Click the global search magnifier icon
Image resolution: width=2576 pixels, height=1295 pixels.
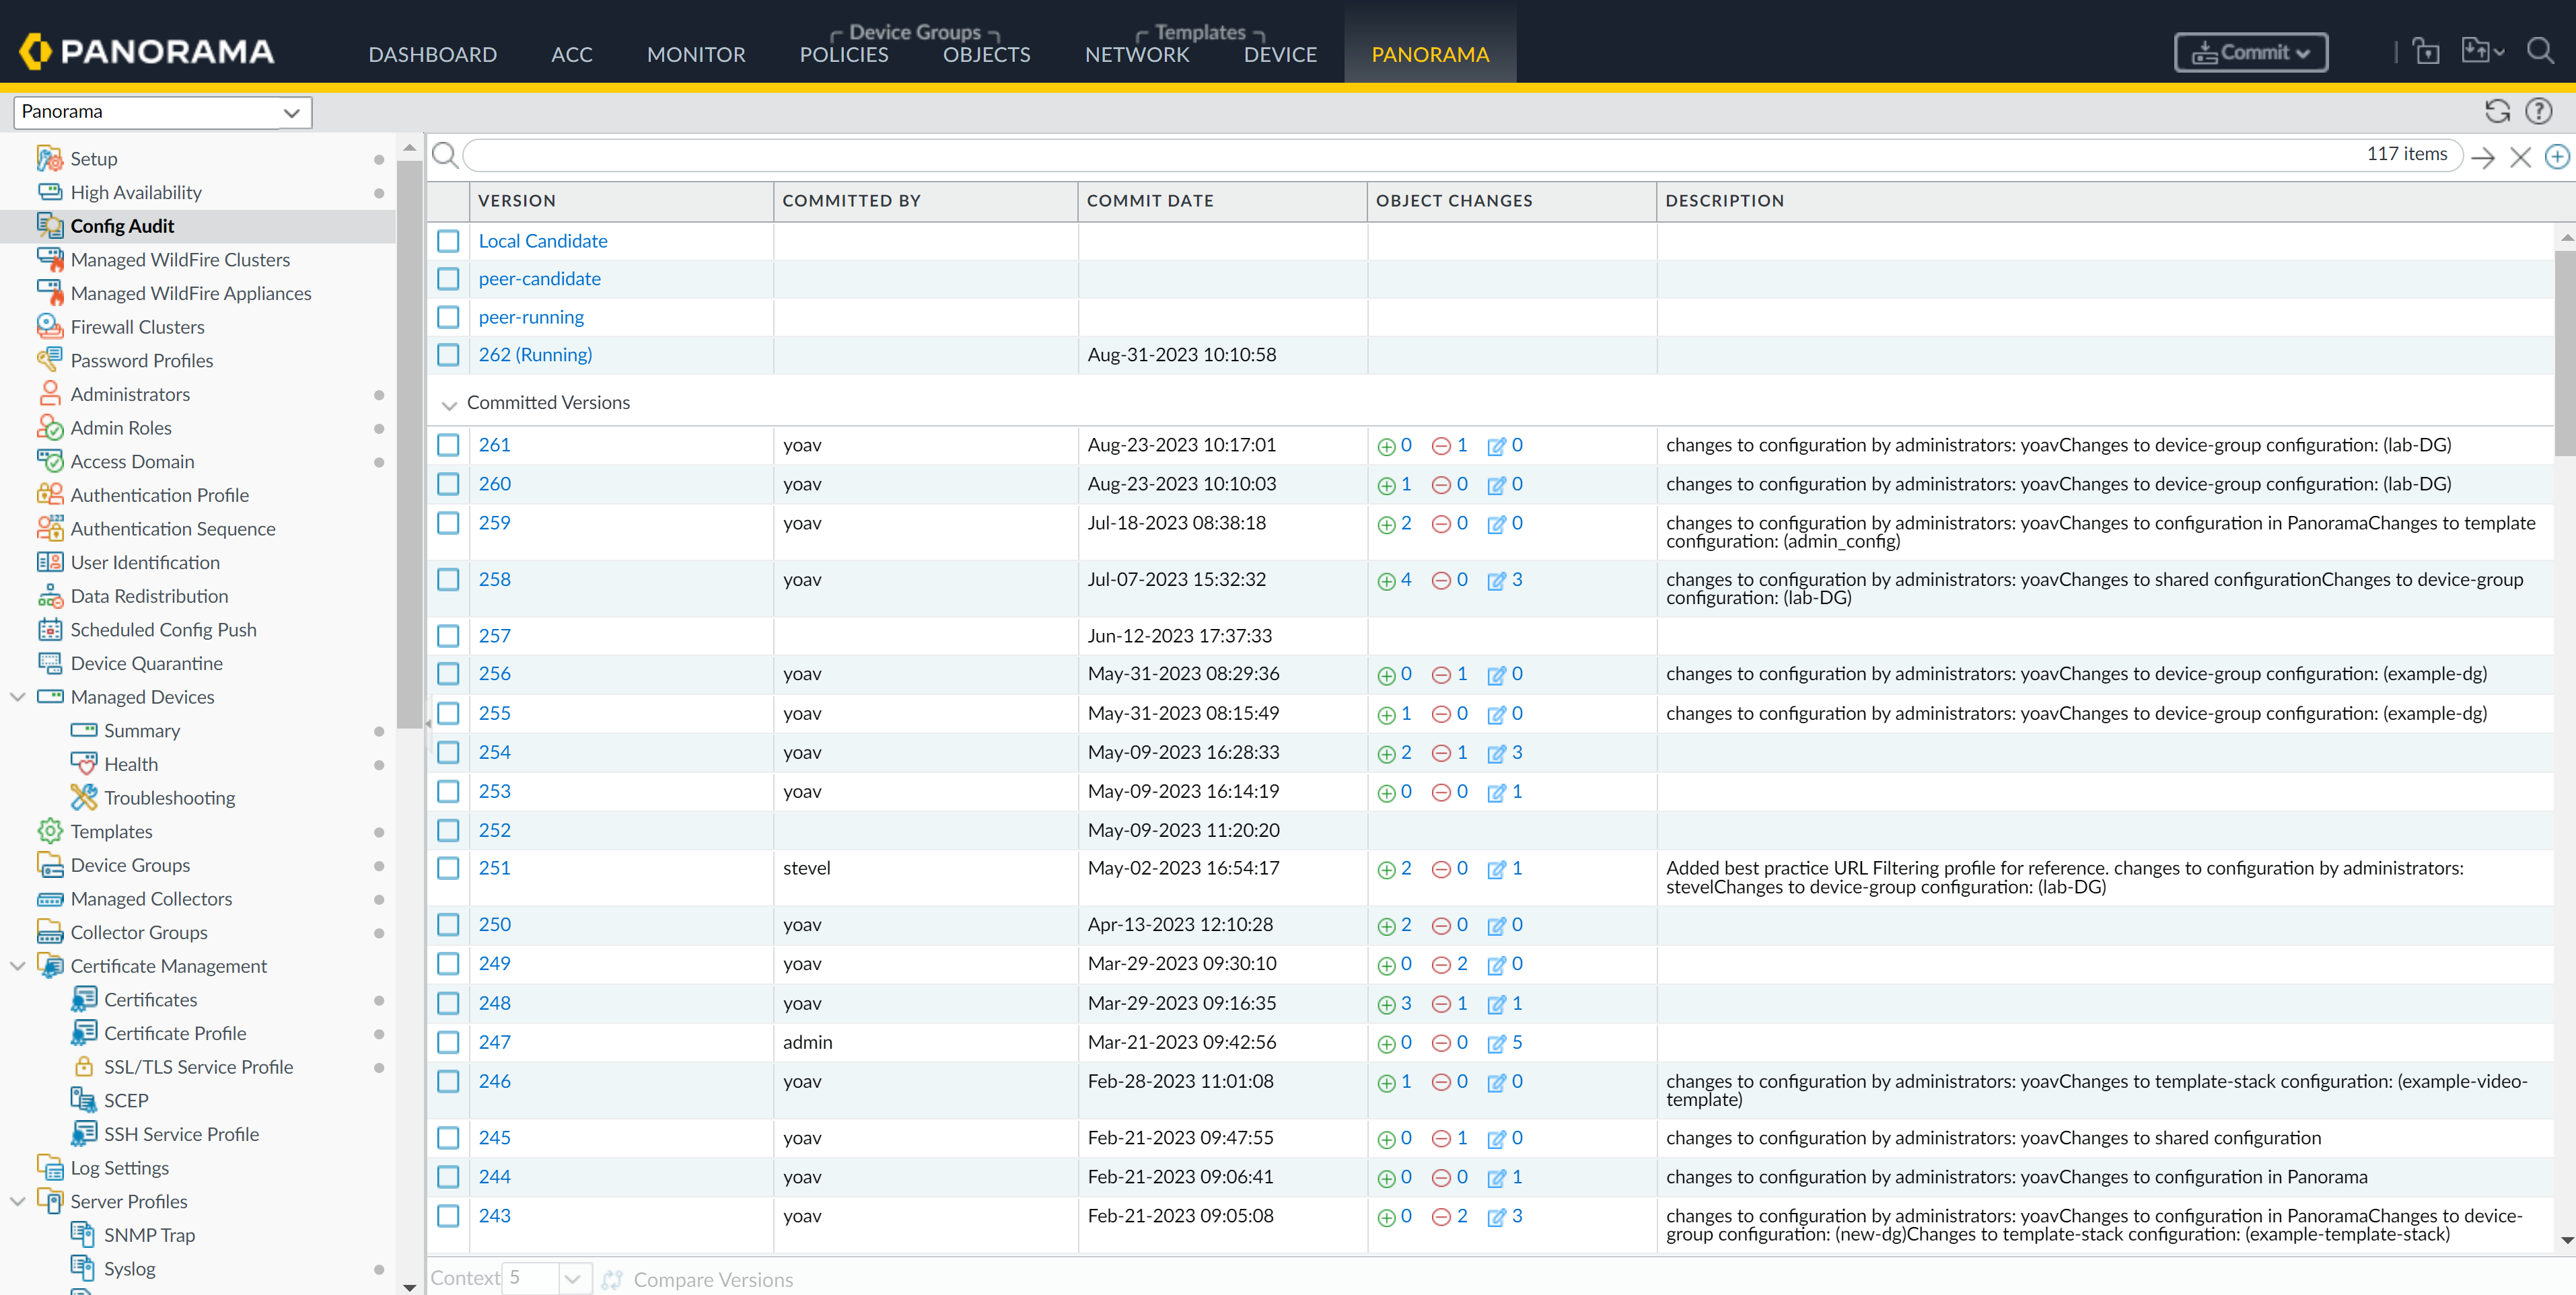pyautogui.click(x=2540, y=50)
